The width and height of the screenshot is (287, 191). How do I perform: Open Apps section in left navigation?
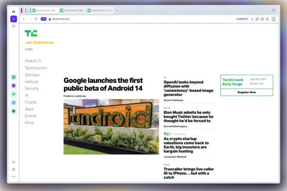pos(29,109)
